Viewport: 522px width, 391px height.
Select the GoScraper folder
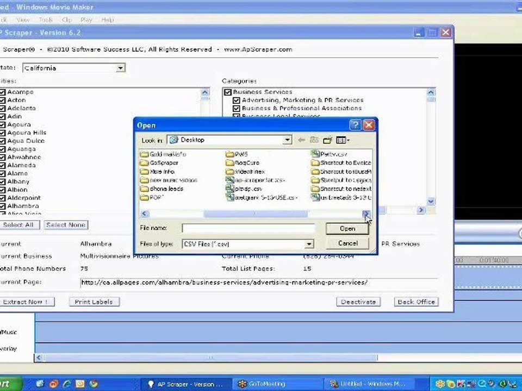pos(159,163)
